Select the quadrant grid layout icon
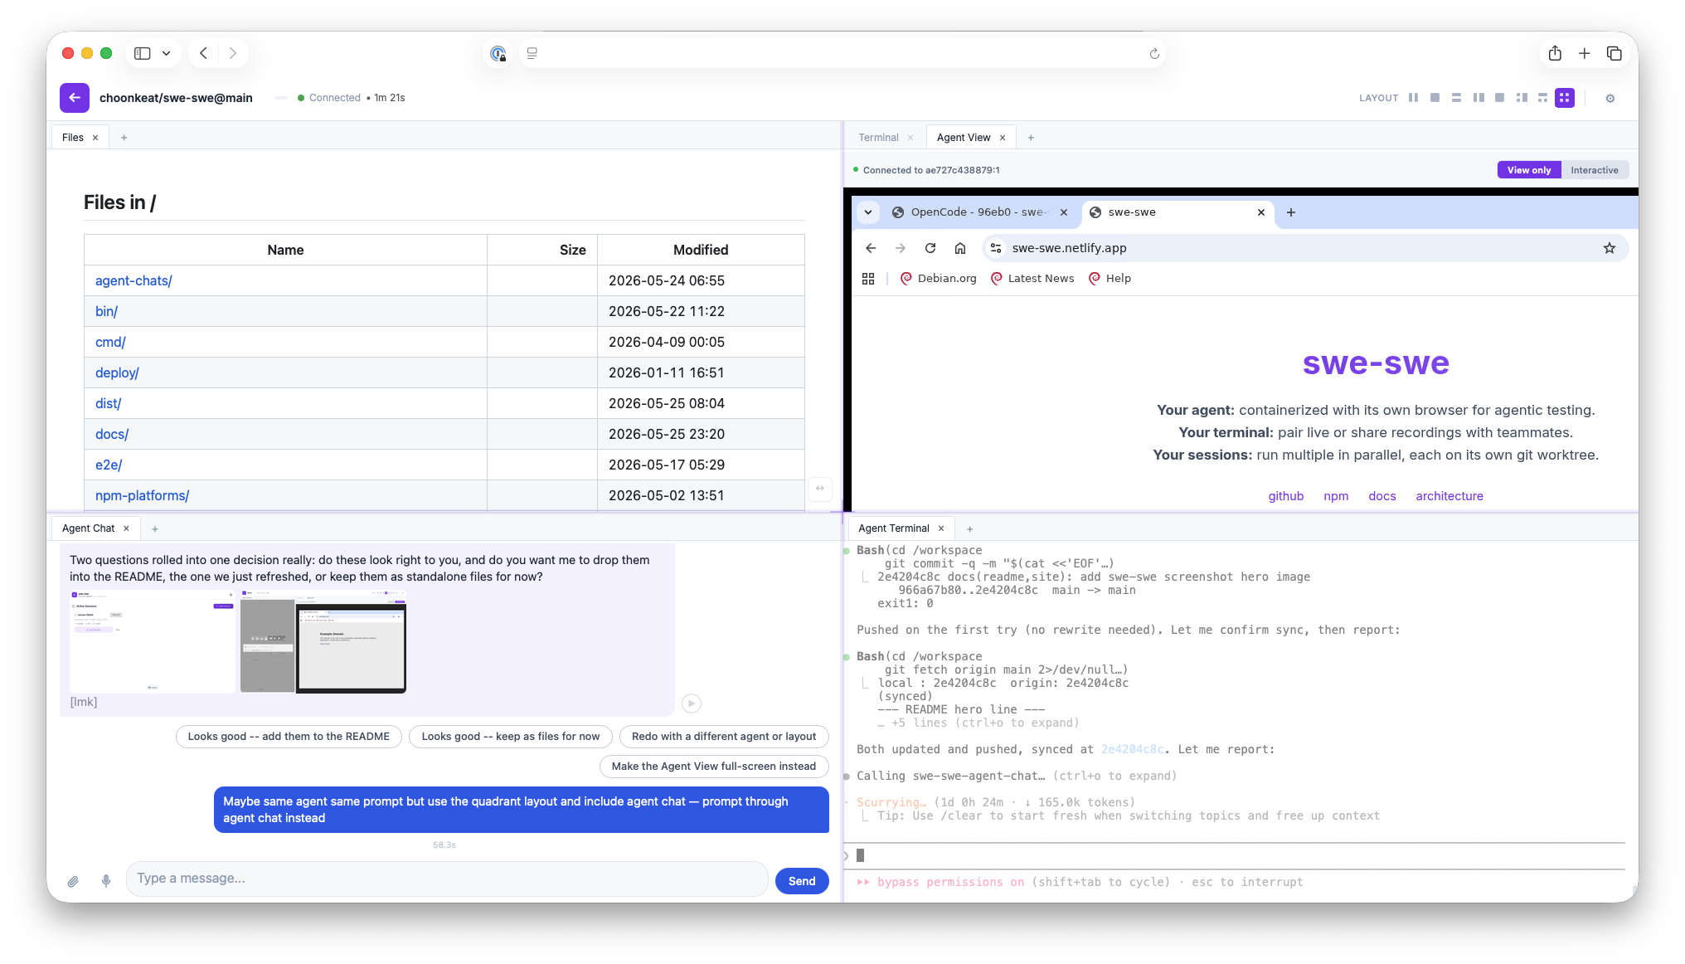 (x=1564, y=98)
